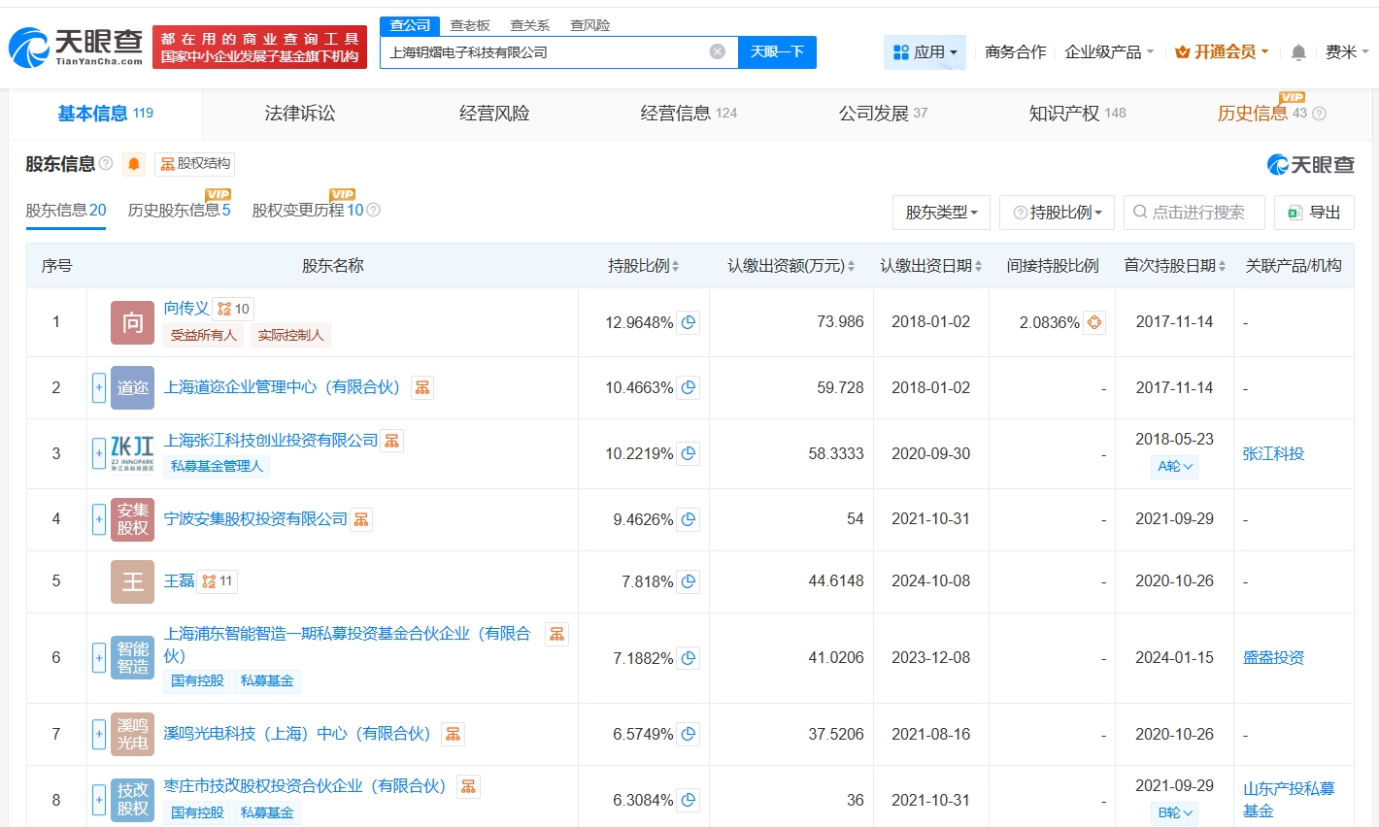Switch to the 法律诉讼 tab
1379x827 pixels.
pyautogui.click(x=299, y=114)
